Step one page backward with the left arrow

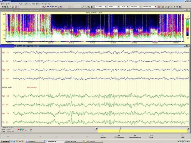pyautogui.click(x=51, y=7)
